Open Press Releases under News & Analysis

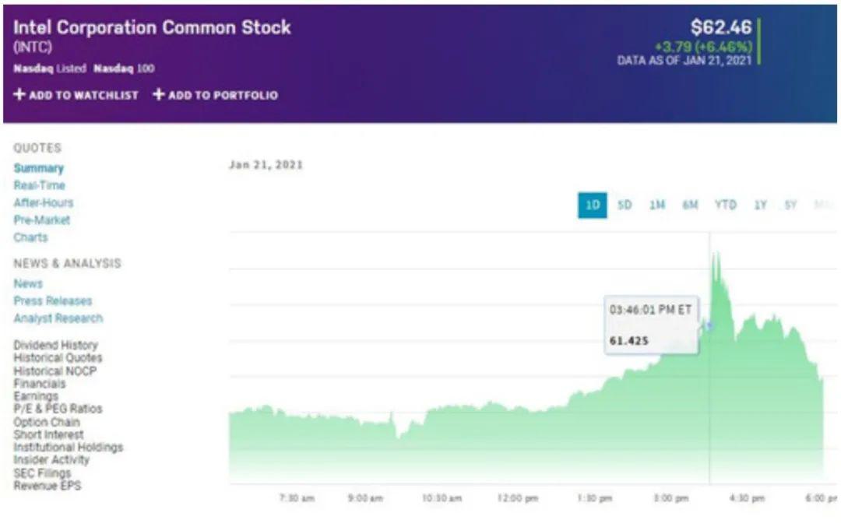[x=52, y=301]
